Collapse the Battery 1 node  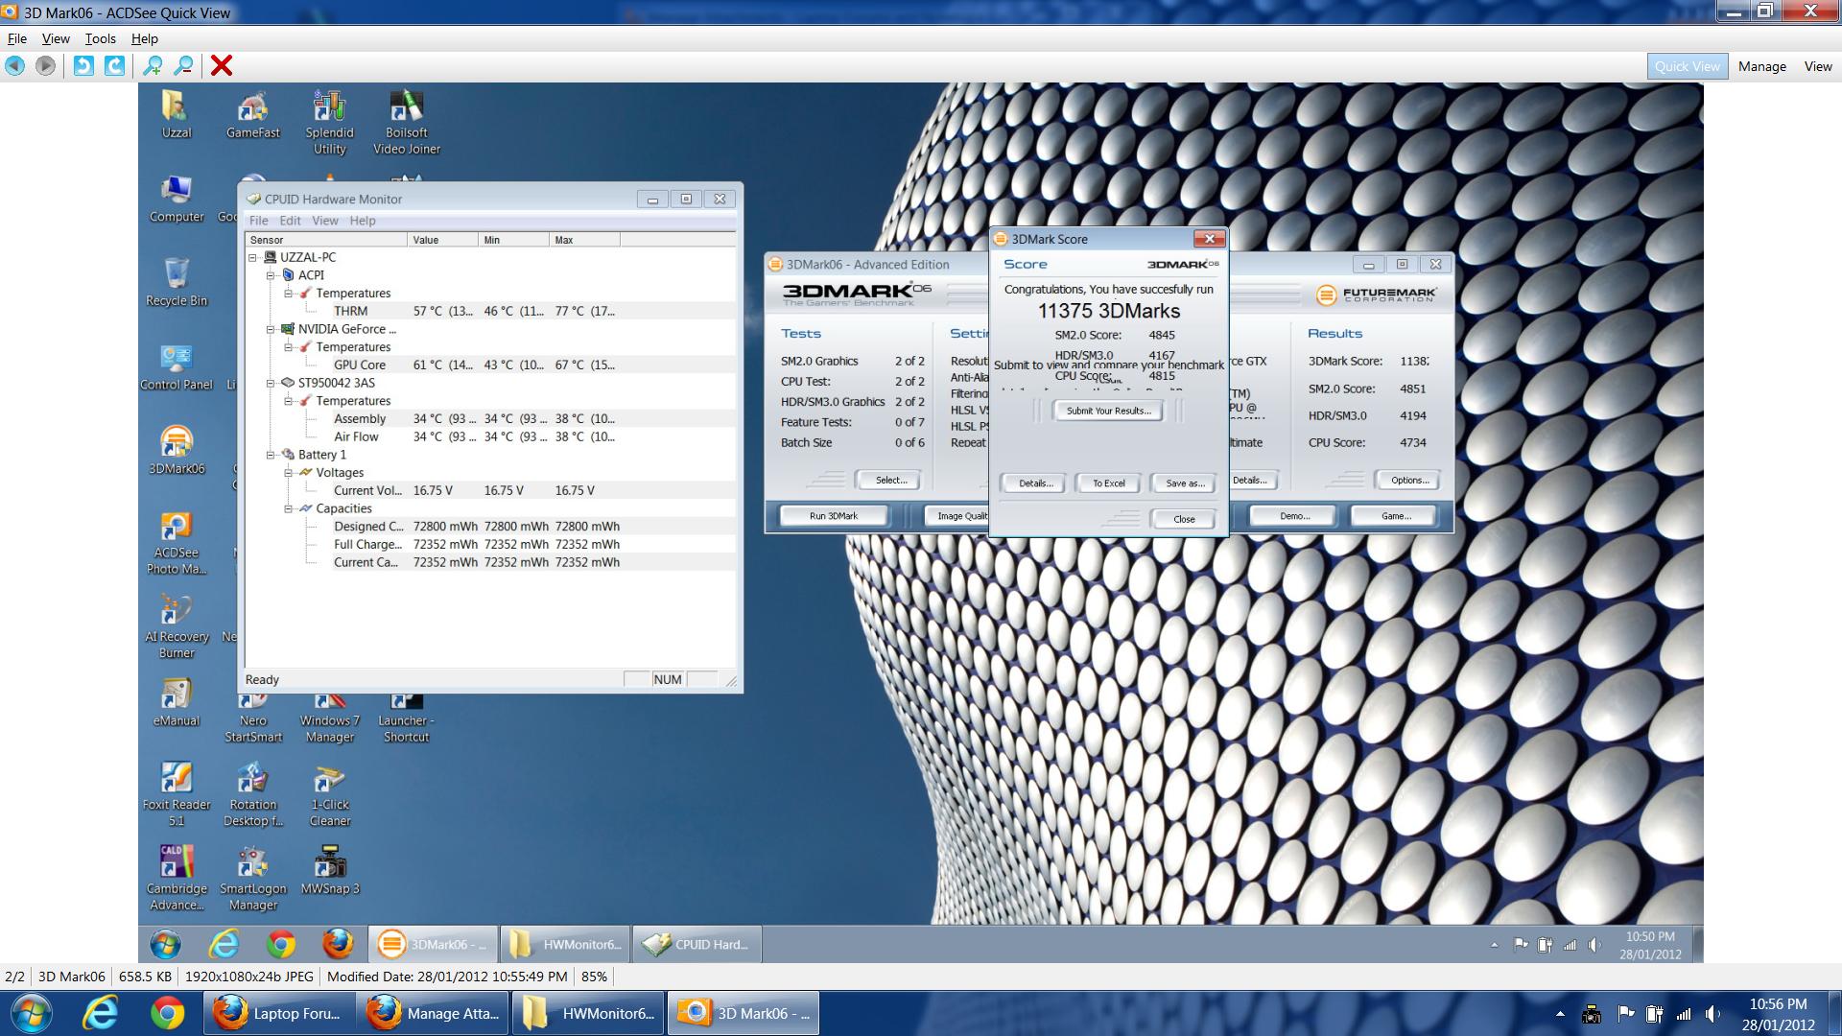[x=271, y=455]
